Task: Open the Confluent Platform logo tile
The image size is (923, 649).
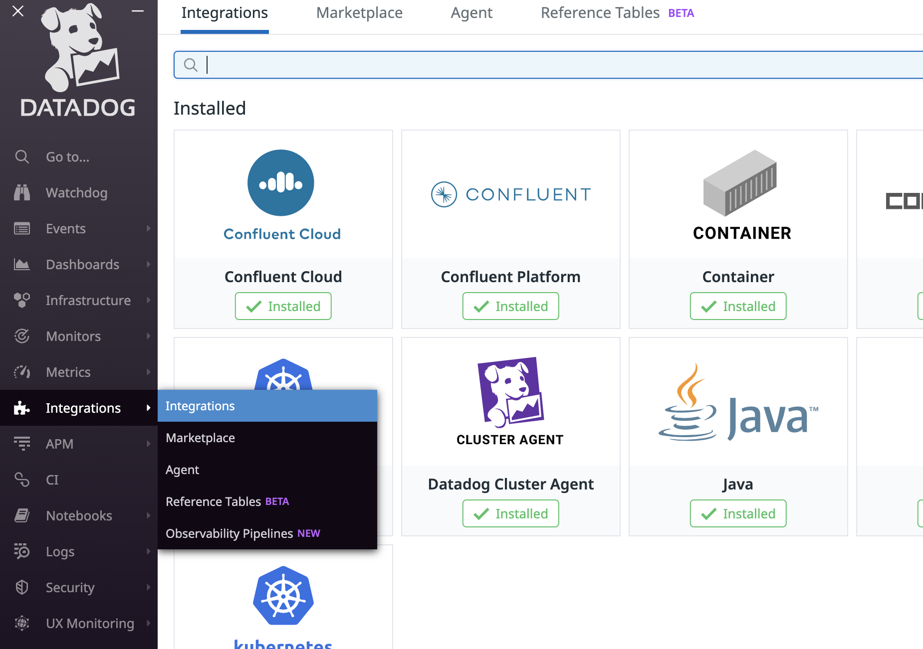Action: tap(510, 195)
